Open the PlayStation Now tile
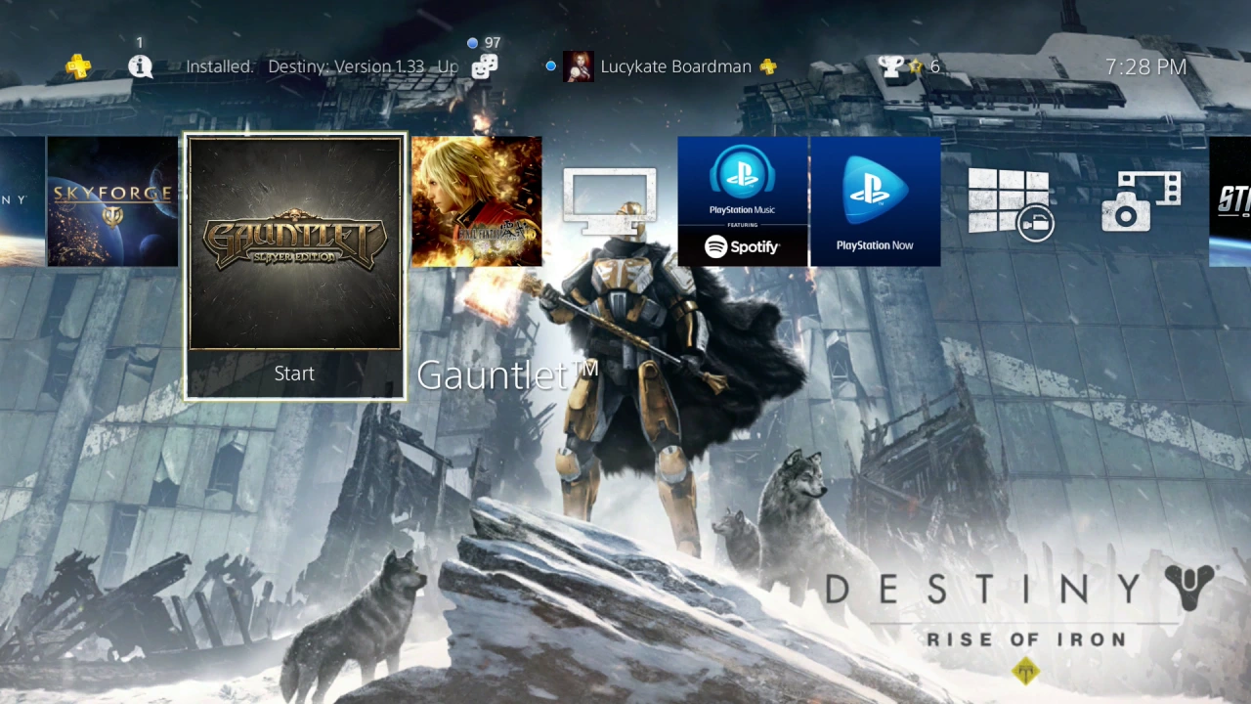This screenshot has height=704, width=1251. (x=875, y=201)
